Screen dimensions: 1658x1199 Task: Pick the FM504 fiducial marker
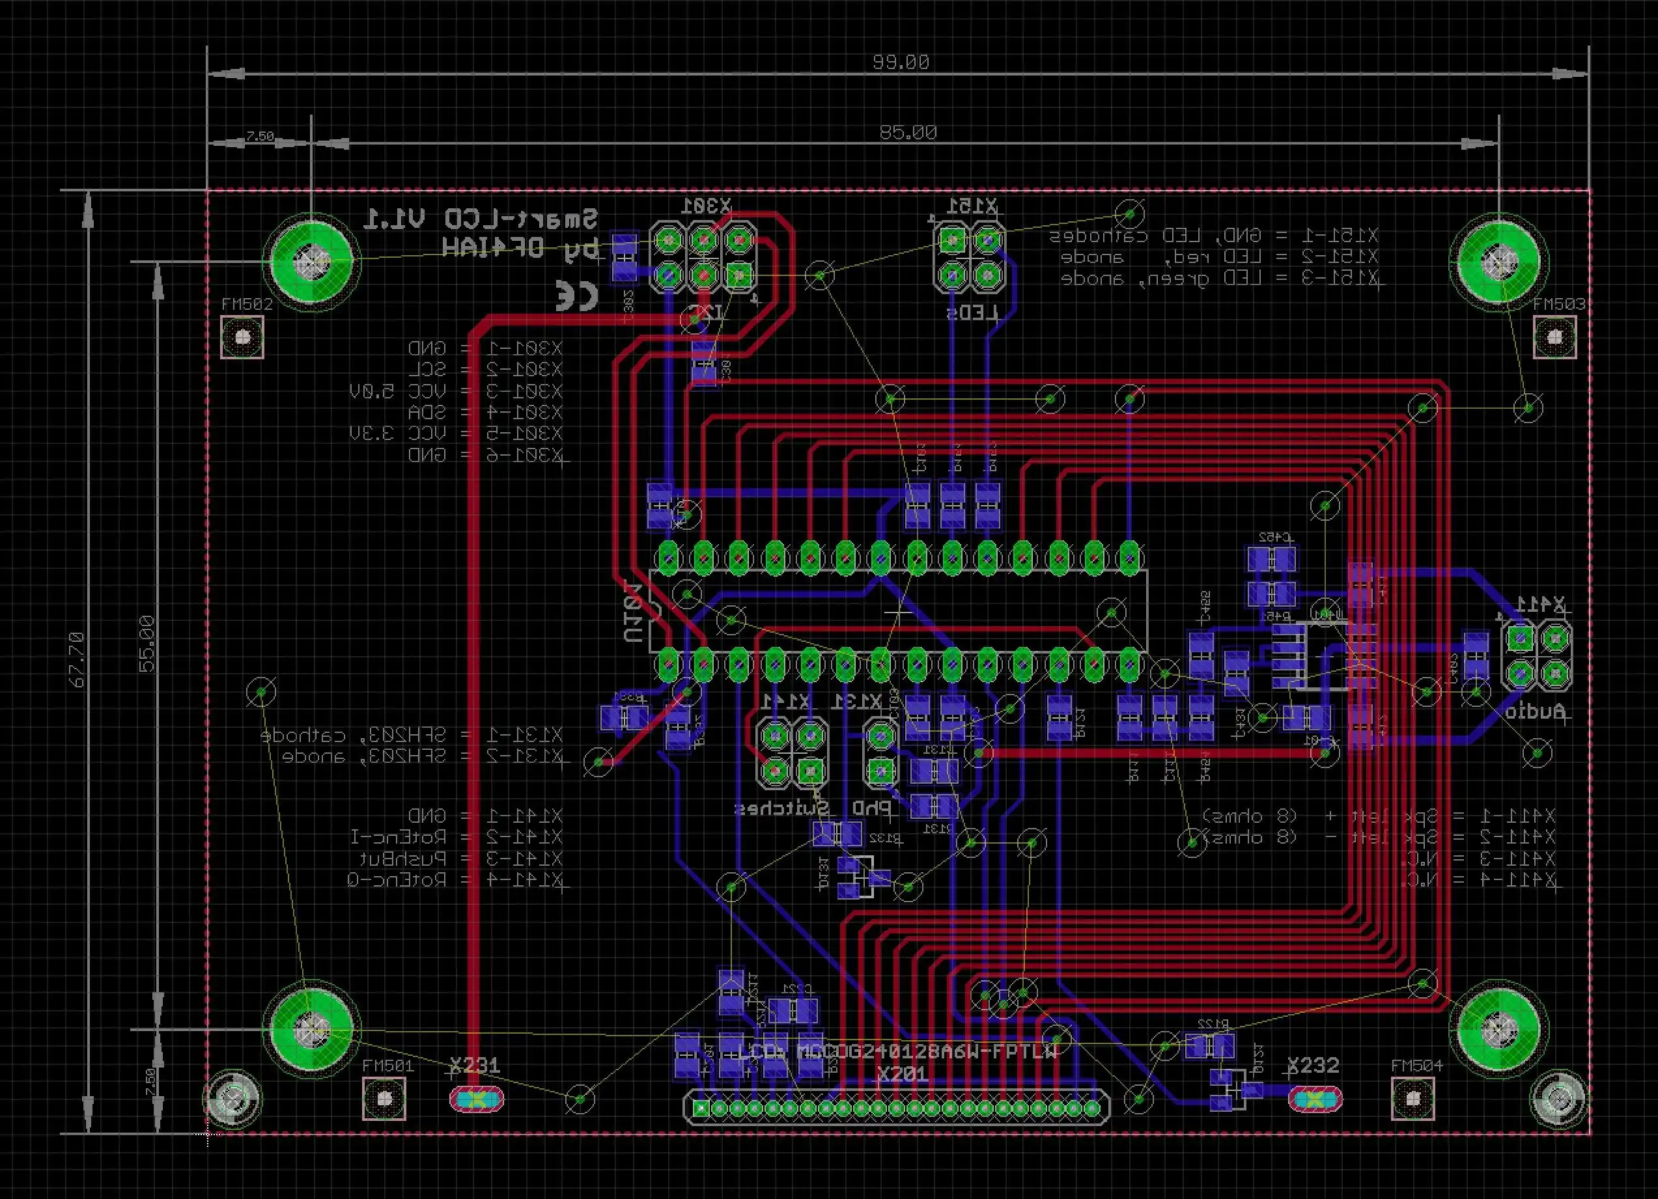(1412, 1097)
